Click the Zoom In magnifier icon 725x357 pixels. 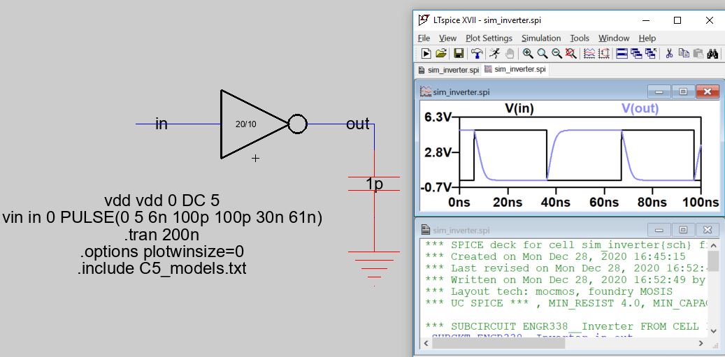[528, 54]
